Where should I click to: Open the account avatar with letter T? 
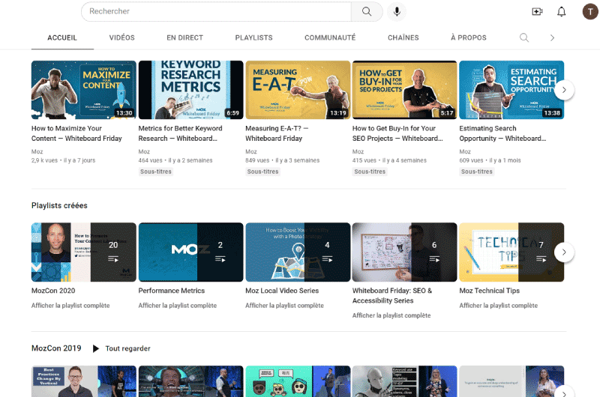click(x=590, y=11)
